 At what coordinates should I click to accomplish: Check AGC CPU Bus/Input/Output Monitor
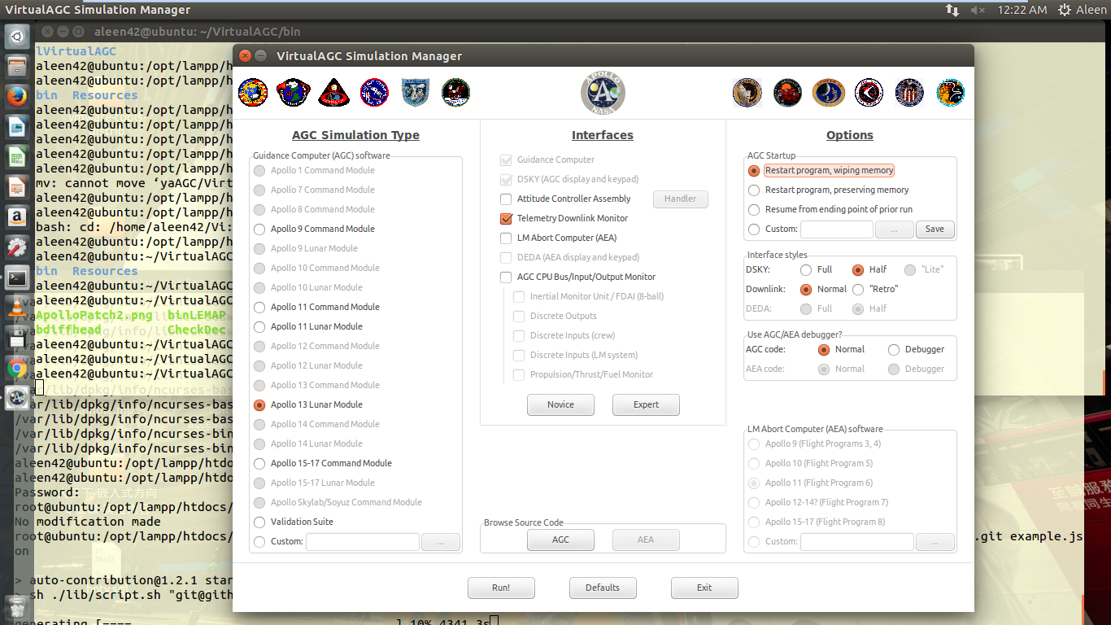pyautogui.click(x=506, y=277)
